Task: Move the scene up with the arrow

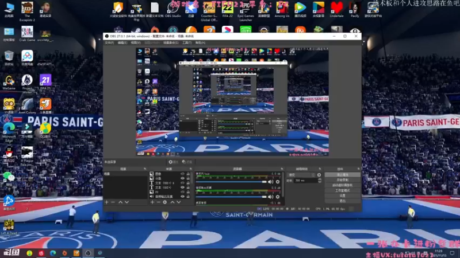Action: pyautogui.click(x=120, y=202)
